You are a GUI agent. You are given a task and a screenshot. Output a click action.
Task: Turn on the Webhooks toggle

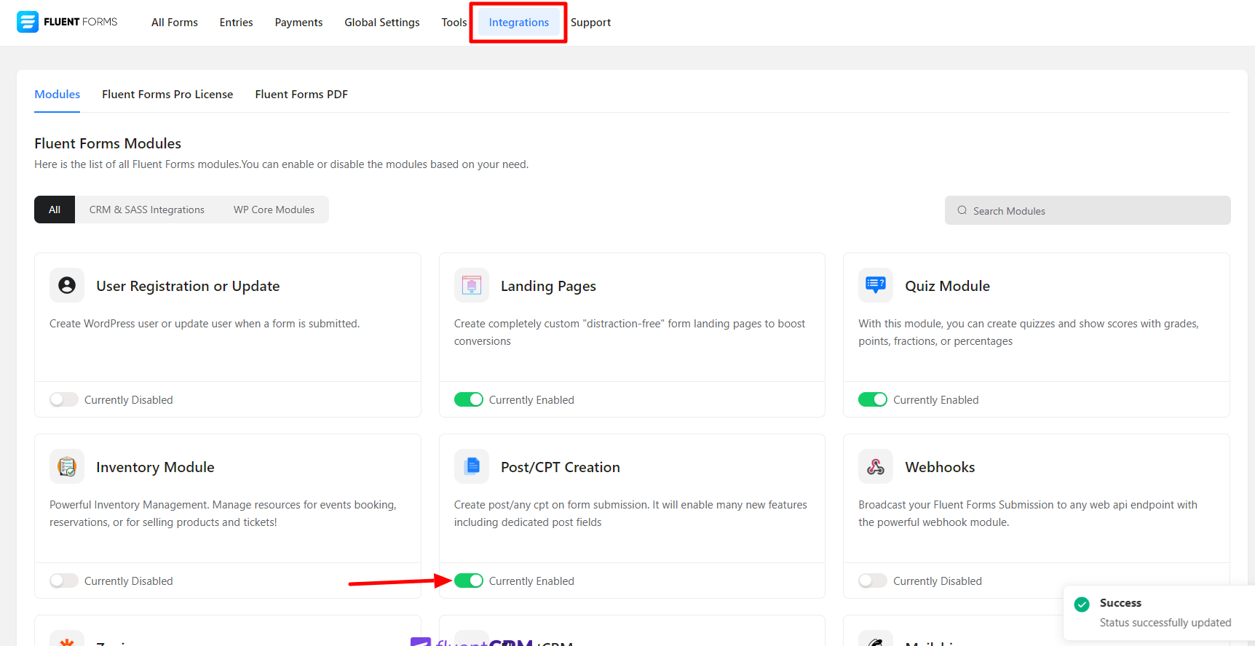coord(873,581)
